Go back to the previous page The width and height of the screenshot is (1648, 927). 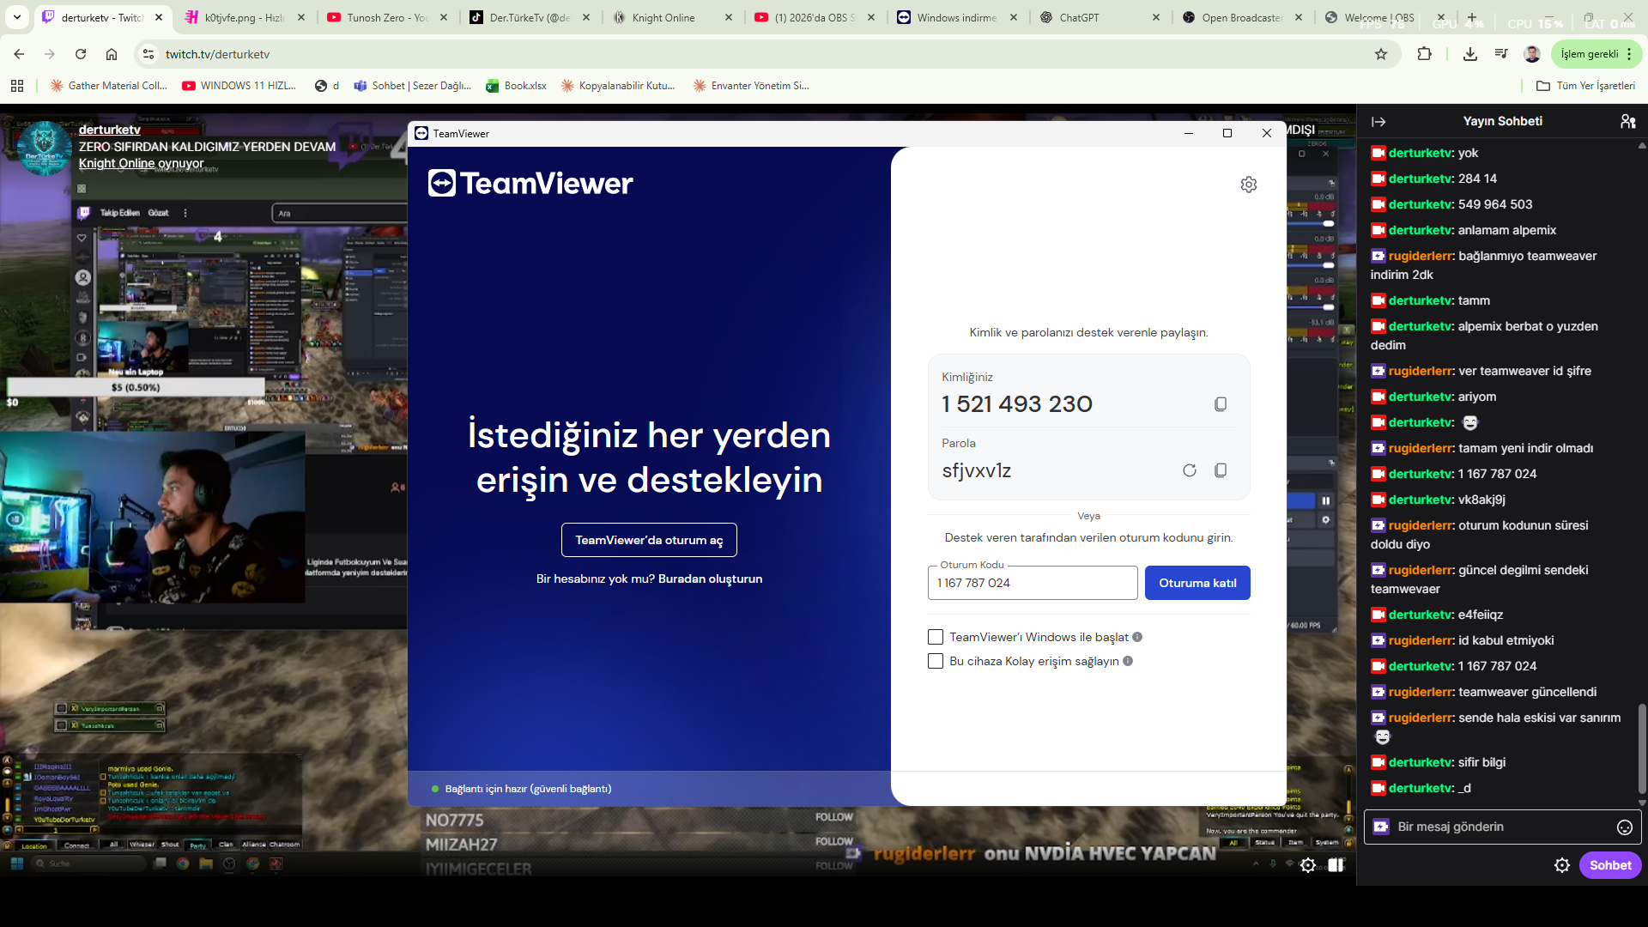pos(19,54)
